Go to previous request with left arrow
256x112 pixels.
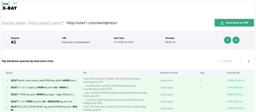(227, 40)
